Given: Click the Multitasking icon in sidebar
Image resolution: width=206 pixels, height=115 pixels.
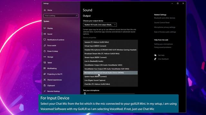Looking at the screenshot, I should coord(45,68).
